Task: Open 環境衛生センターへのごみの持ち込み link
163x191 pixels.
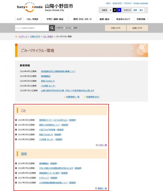Action: point(53,120)
